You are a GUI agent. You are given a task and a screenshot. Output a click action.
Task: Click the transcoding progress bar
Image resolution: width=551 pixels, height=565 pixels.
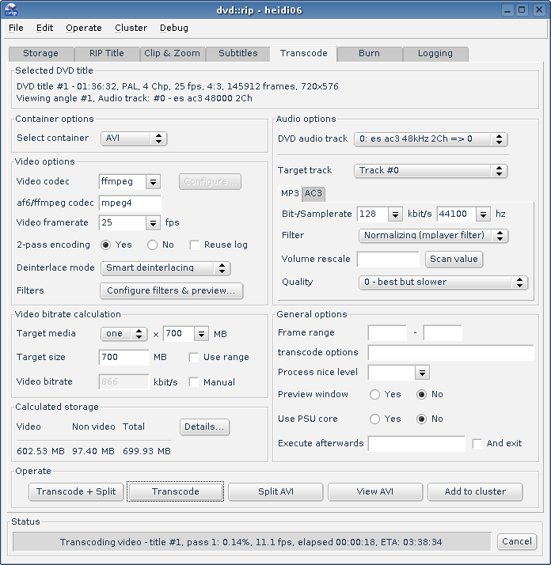pyautogui.click(x=251, y=542)
